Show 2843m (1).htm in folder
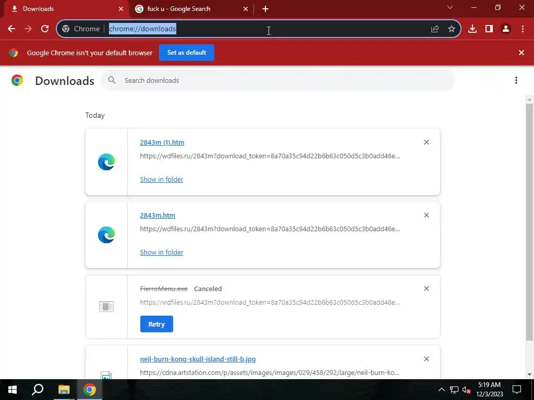 pyautogui.click(x=162, y=179)
